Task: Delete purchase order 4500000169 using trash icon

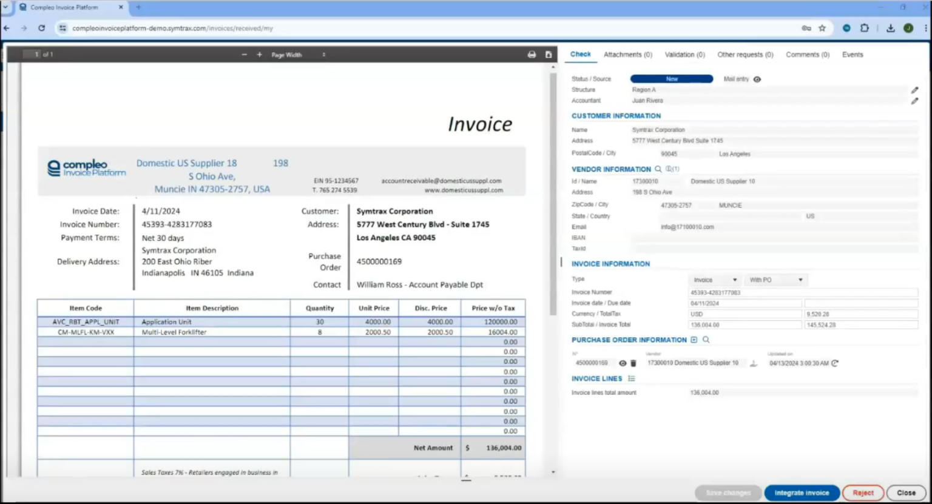Action: (633, 363)
